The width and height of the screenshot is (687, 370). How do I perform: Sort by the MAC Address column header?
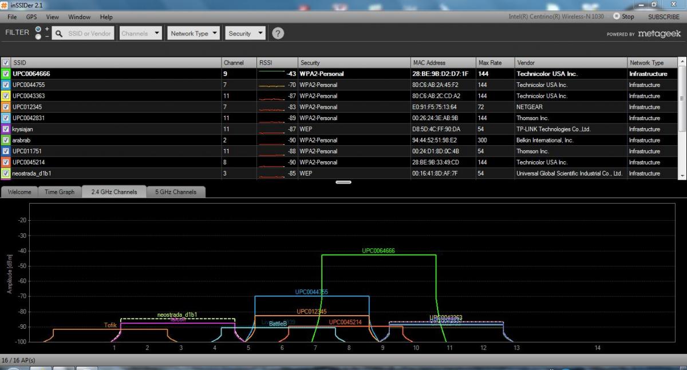tap(443, 62)
